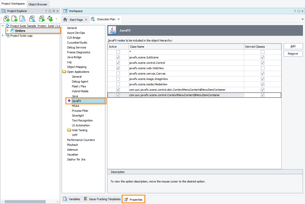The width and height of the screenshot is (305, 204).
Task: Uncheck Active for javafx.scene.control.Control
Action: point(118,63)
